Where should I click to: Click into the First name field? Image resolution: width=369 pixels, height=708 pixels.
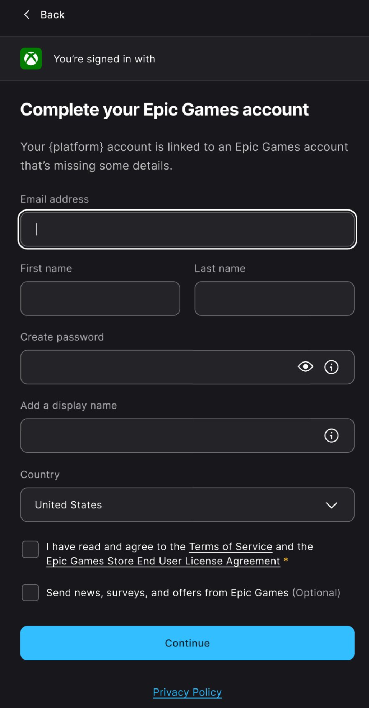tap(100, 298)
